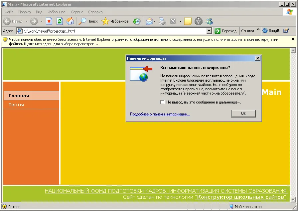Click the page scrollbar up arrow

pyautogui.click(x=293, y=50)
